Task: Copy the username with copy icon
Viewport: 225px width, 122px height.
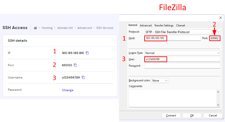Action: coord(83,77)
